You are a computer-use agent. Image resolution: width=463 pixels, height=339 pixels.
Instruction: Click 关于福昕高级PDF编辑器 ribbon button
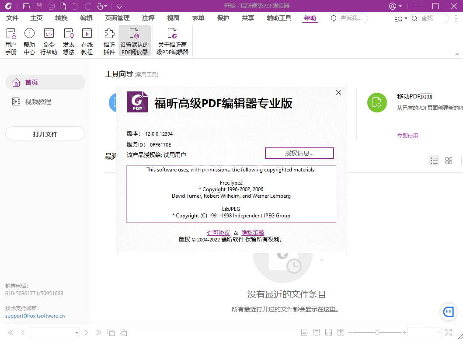click(x=172, y=41)
